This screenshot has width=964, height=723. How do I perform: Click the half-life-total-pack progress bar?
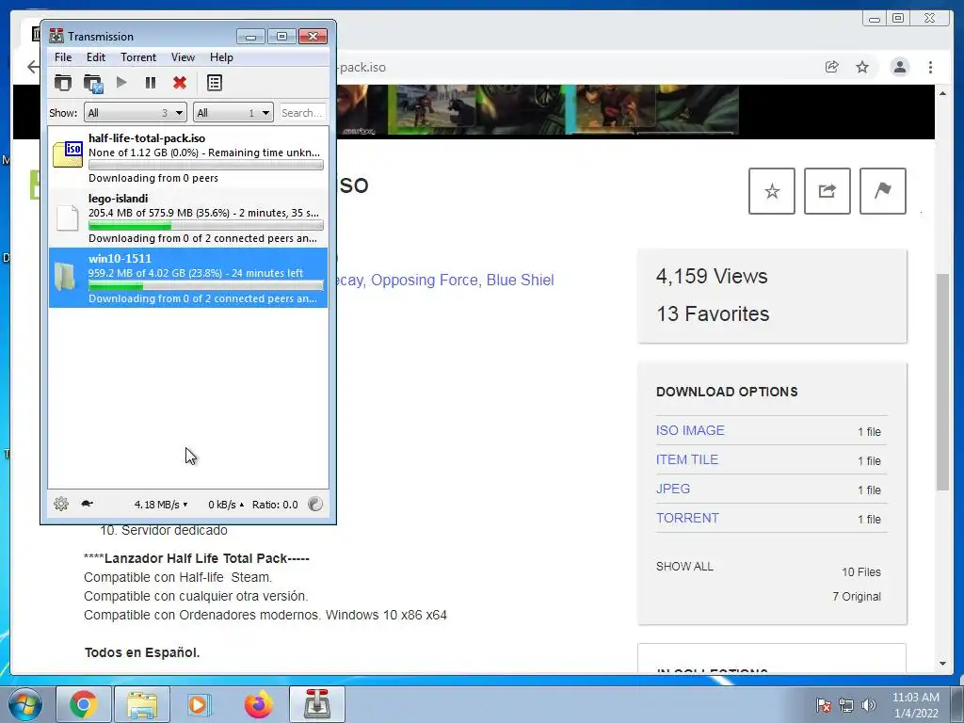tap(206, 166)
